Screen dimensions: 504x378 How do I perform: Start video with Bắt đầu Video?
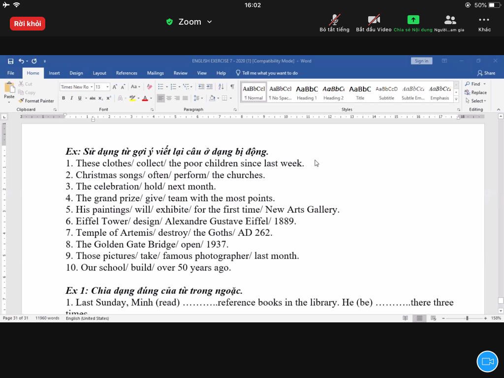click(374, 23)
